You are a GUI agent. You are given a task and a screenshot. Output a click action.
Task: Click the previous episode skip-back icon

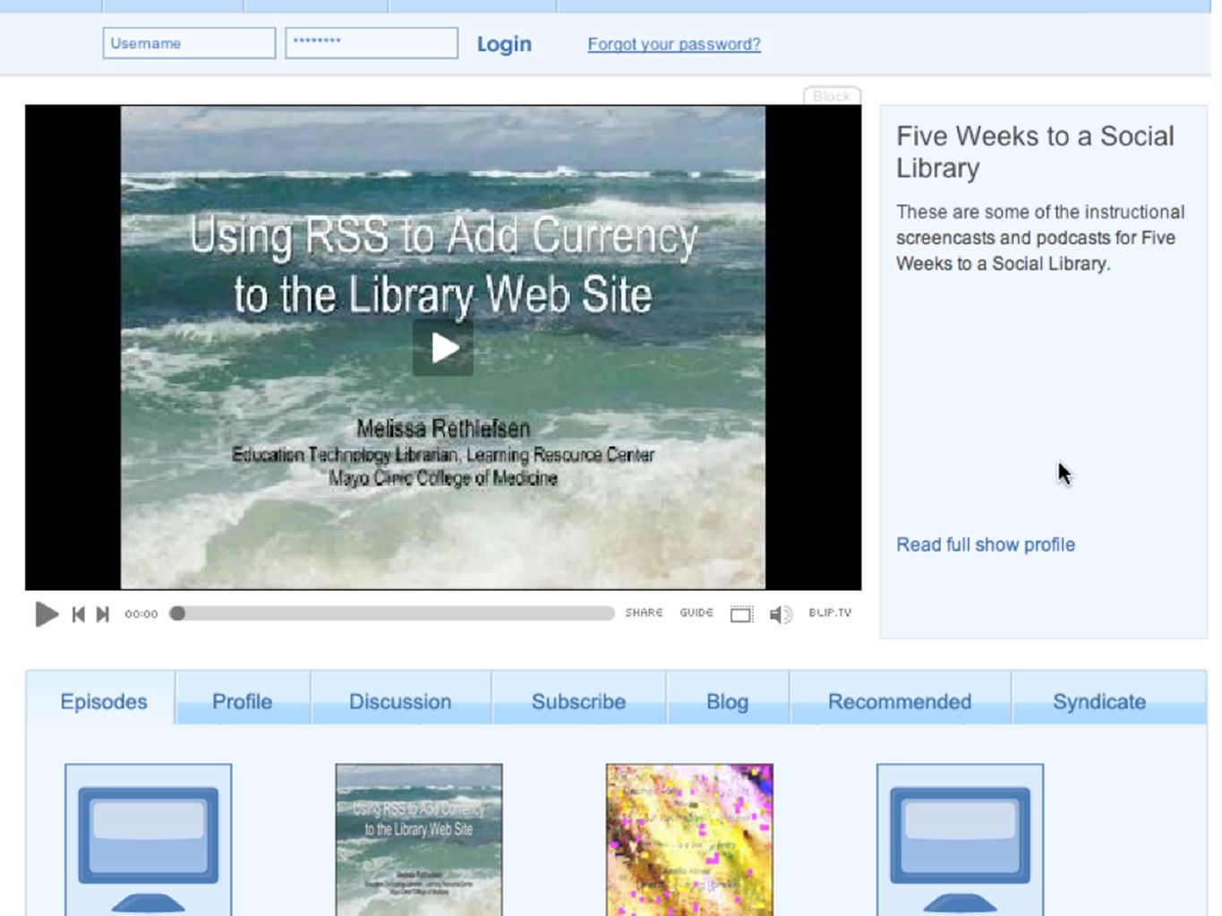(79, 614)
